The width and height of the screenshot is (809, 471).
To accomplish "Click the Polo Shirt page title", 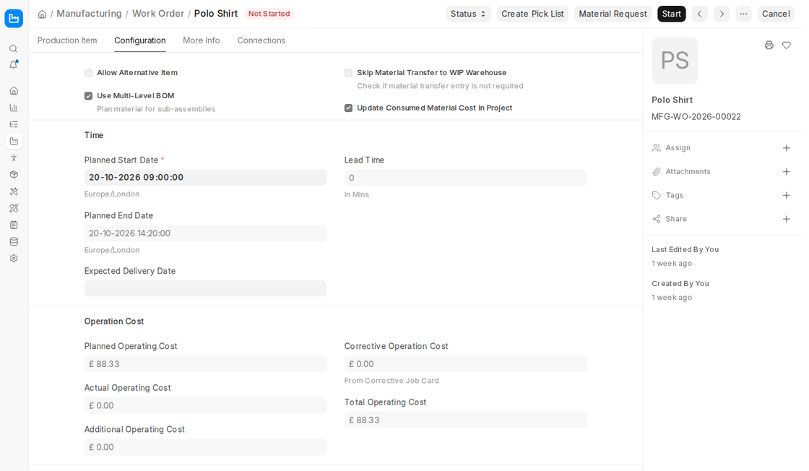I will [216, 14].
